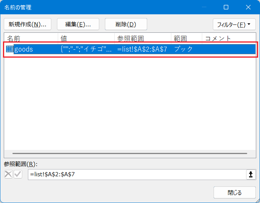260x203 pixels.
Task: Click the 参照範囲 column header
Action: click(x=142, y=38)
